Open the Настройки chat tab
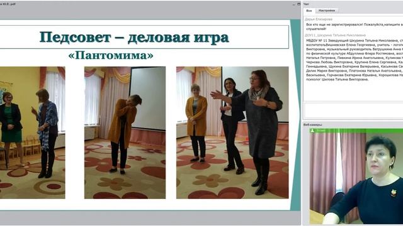Viewport: 403px width, 226px height. click(326, 11)
